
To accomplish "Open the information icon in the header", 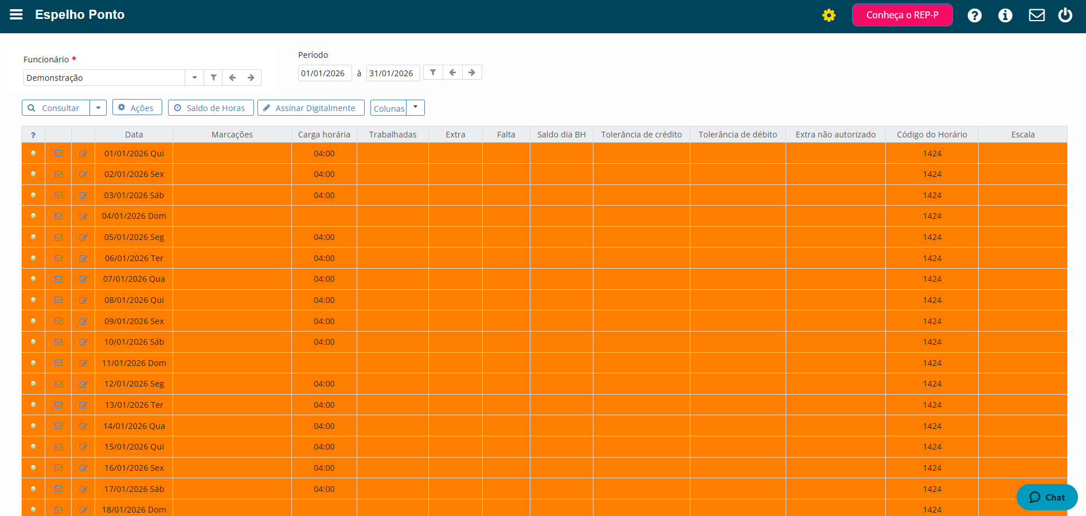I will (x=1005, y=15).
